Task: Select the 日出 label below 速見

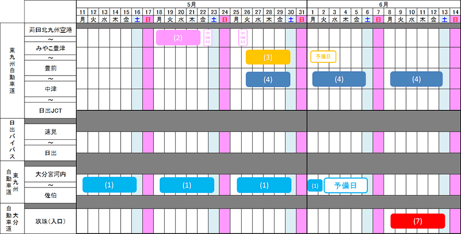Action: [x=51, y=153]
